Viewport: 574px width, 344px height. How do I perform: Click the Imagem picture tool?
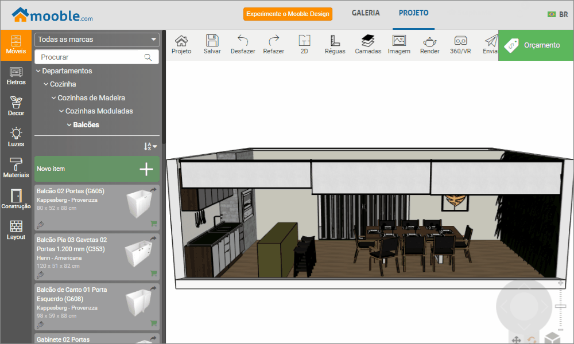coord(399,45)
